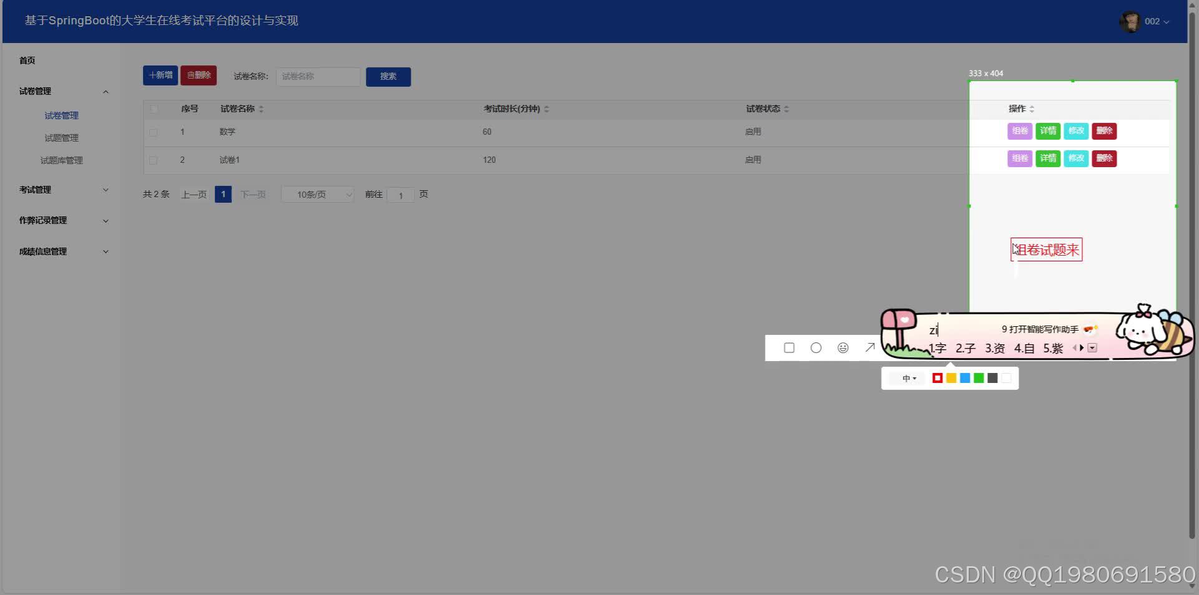The image size is (1199, 595).
Task: Click 删除 for the 试卷1 row
Action: click(1104, 158)
